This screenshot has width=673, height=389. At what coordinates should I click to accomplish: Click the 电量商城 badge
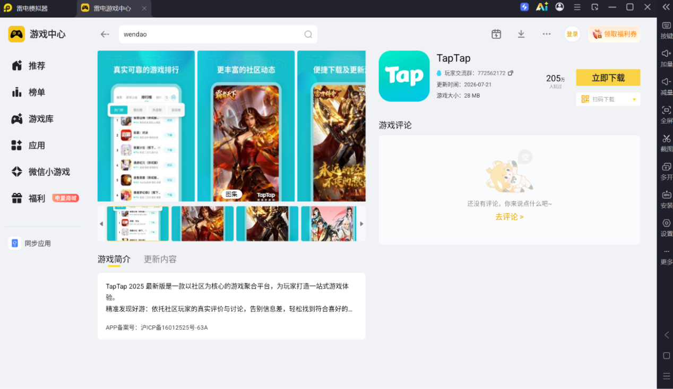66,198
